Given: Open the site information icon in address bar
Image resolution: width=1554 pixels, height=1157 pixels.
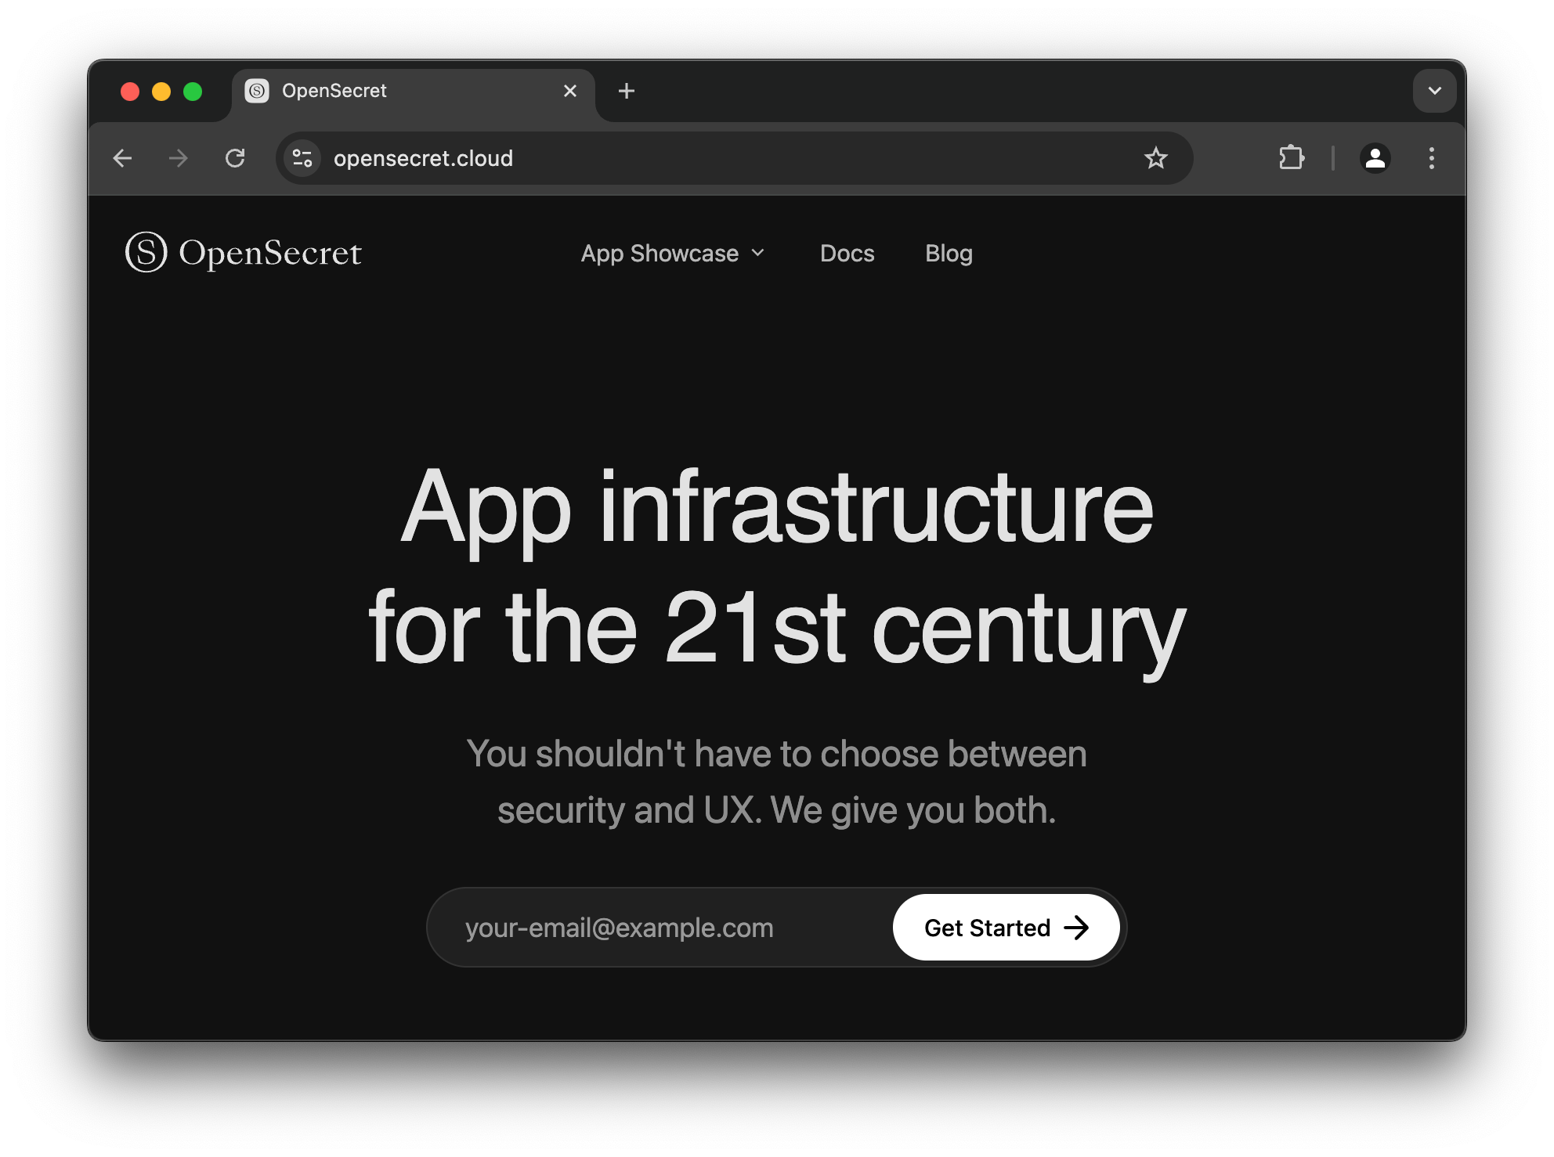Looking at the screenshot, I should [302, 158].
